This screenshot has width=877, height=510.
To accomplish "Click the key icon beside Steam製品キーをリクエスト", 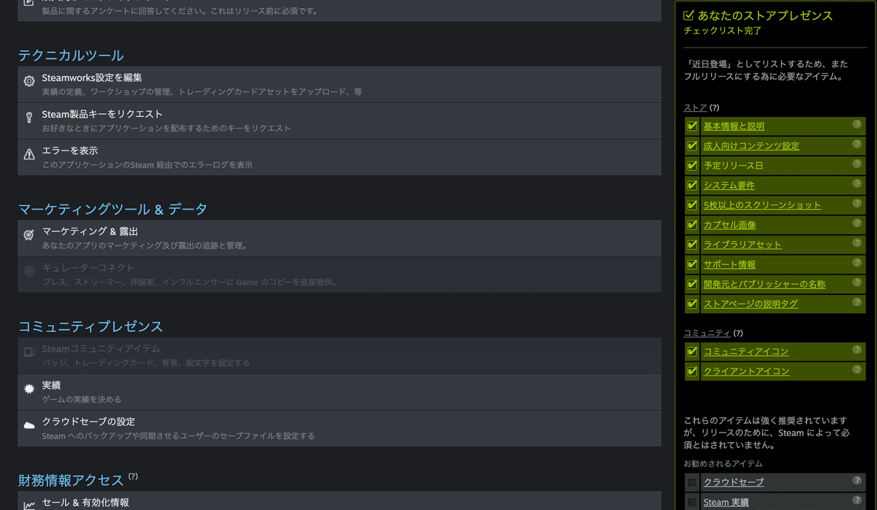I will coord(29,118).
